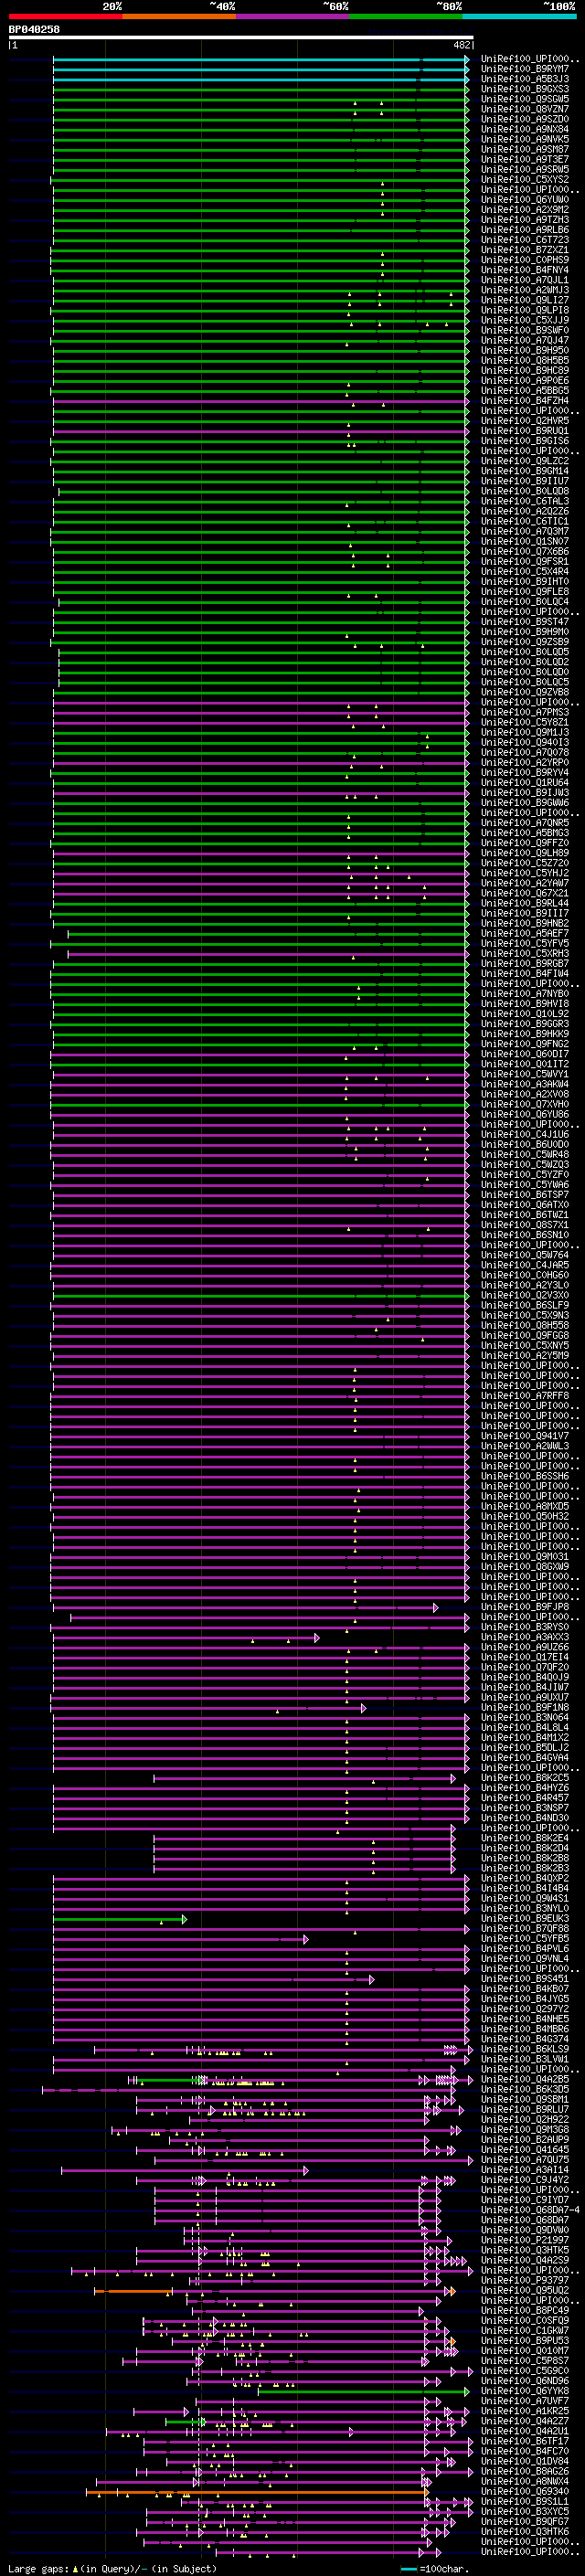Click the UniRef100_Q69340 label
This screenshot has width=585, height=2576.
pyautogui.click(x=525, y=2492)
